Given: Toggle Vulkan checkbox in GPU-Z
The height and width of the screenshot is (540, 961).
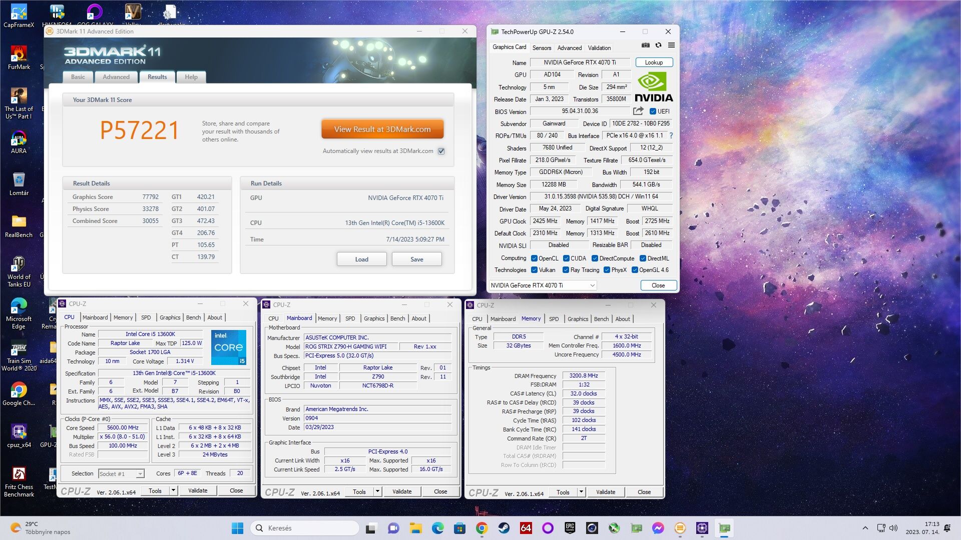Looking at the screenshot, I should tap(534, 270).
